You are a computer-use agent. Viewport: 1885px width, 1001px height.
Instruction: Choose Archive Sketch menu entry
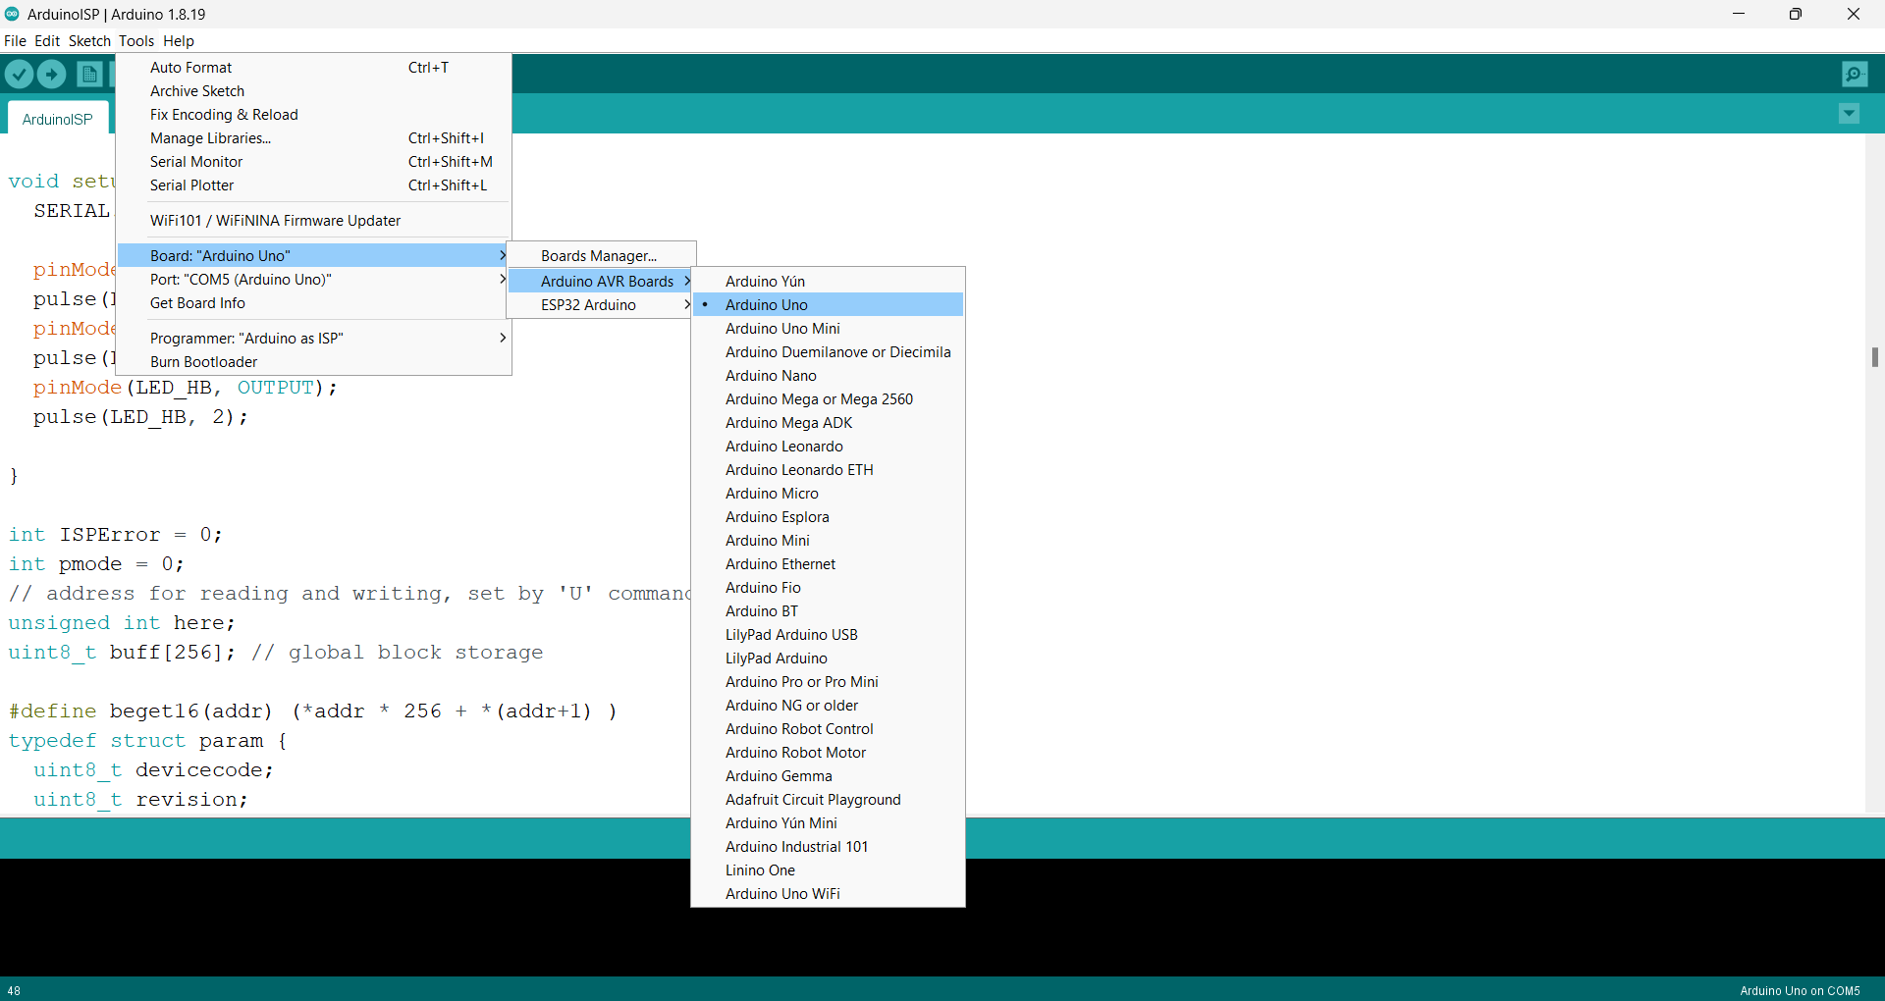(x=314, y=91)
